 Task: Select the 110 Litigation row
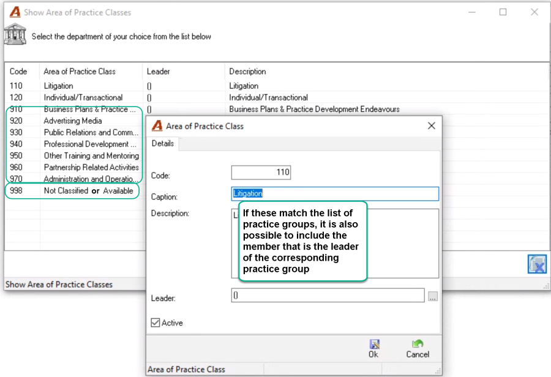click(277, 86)
